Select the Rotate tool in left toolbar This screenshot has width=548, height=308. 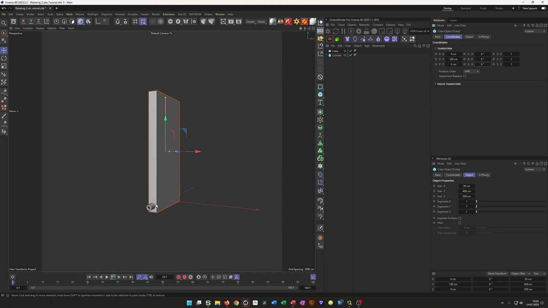click(4, 58)
